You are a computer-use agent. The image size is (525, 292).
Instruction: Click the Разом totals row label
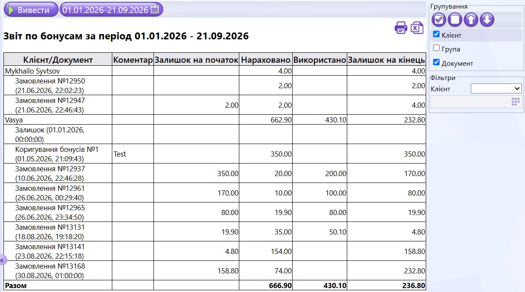pos(16,286)
